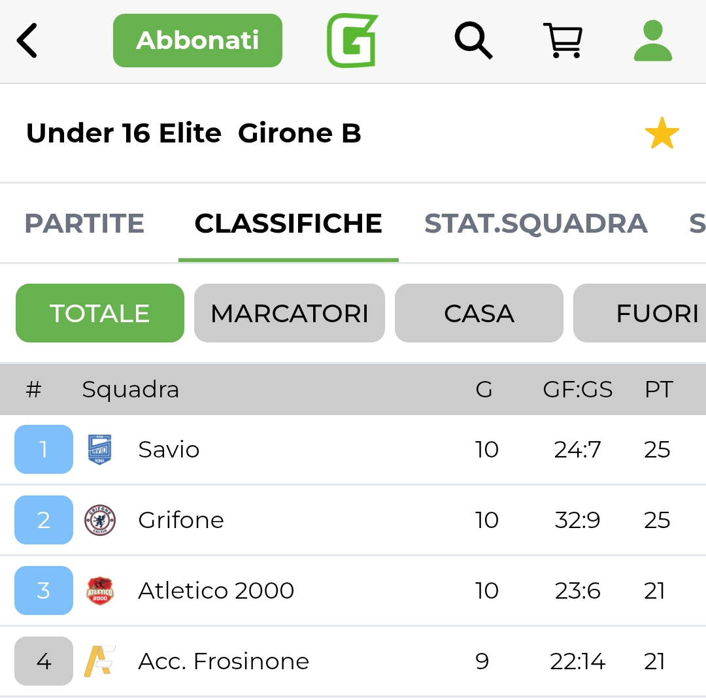The height and width of the screenshot is (698, 706).
Task: Open the user profile icon
Action: (x=652, y=41)
